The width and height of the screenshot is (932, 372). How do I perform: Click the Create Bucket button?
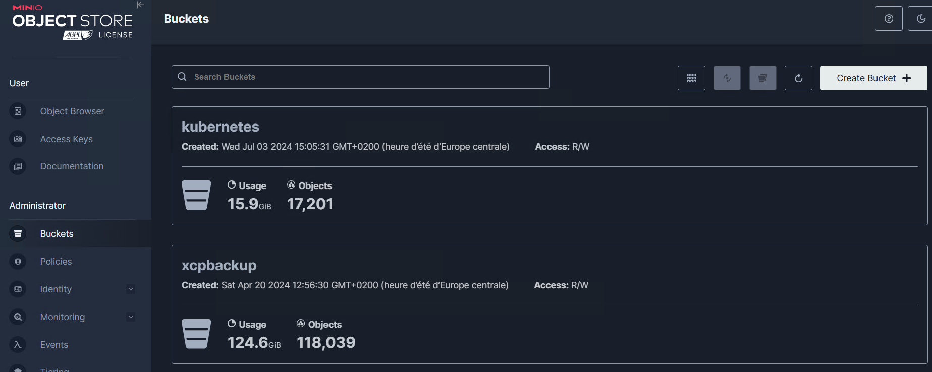873,78
